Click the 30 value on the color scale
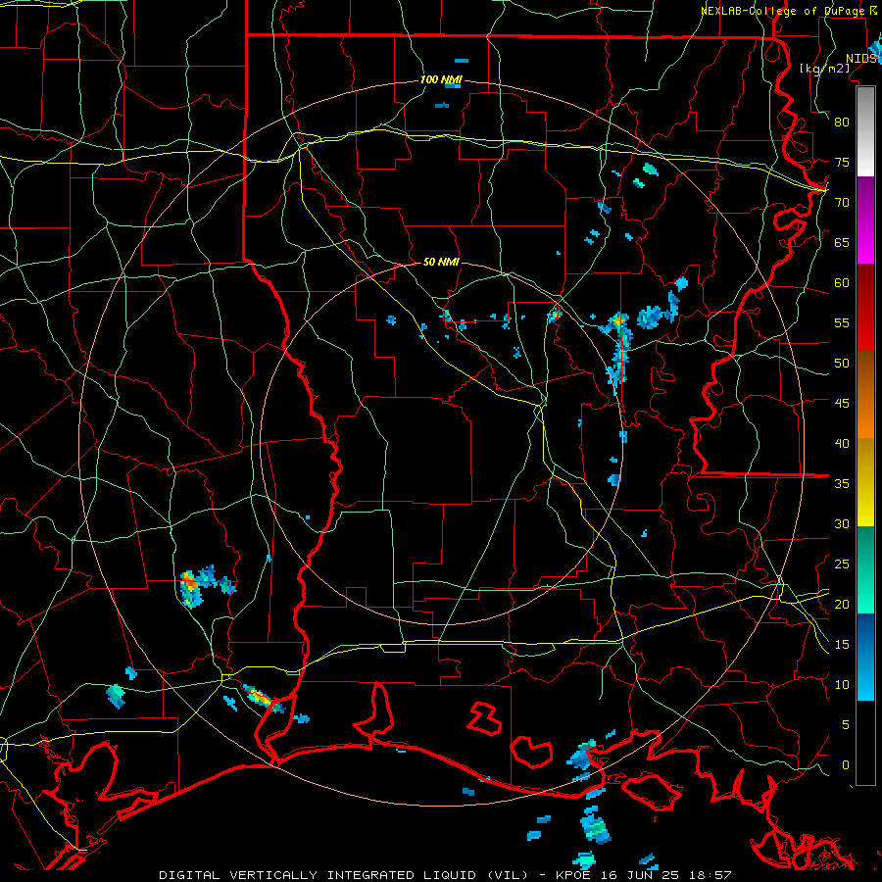 point(842,523)
